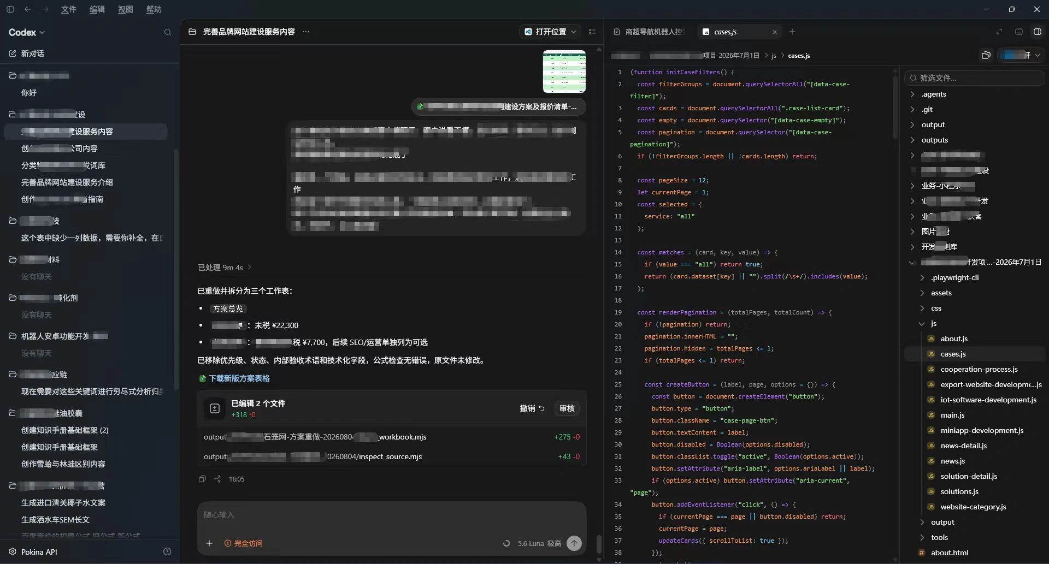Toggle the bottom panel layout icon
This screenshot has height=564, width=1049.
coord(1019,32)
